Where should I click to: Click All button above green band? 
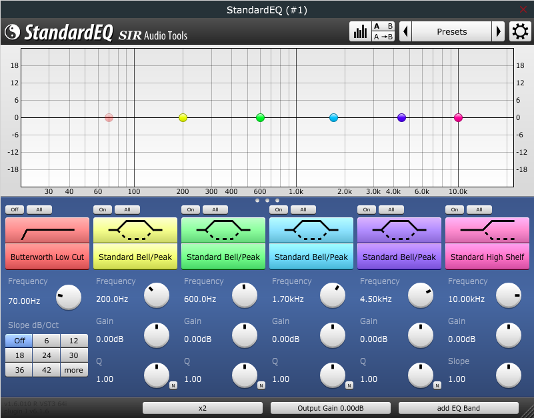(x=215, y=209)
